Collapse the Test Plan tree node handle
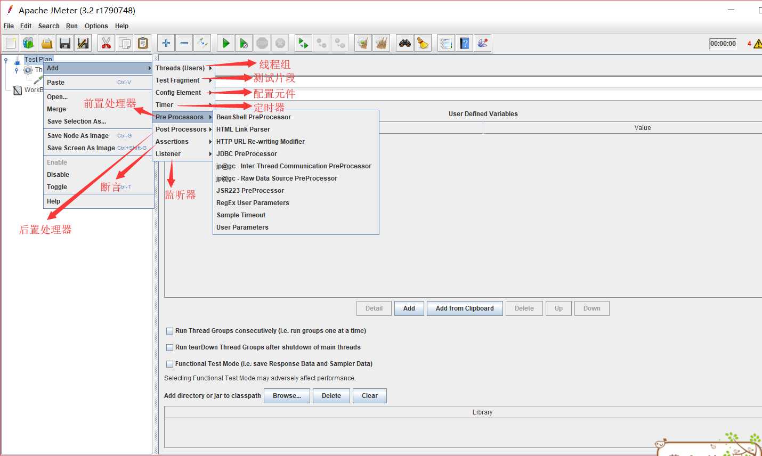762x456 pixels. click(6, 60)
